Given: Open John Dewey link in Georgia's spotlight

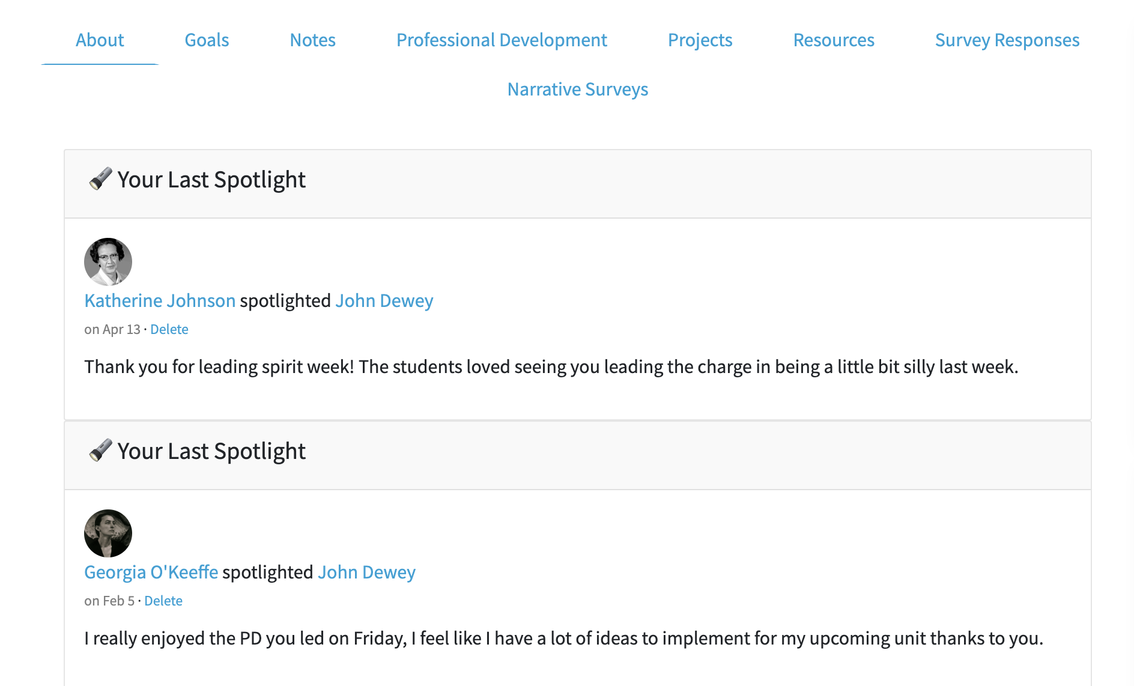Looking at the screenshot, I should coord(366,572).
